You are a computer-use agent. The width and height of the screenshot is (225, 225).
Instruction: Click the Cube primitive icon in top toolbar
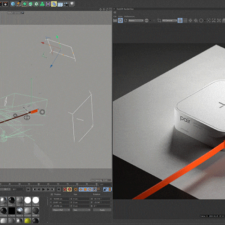click(13, 4)
